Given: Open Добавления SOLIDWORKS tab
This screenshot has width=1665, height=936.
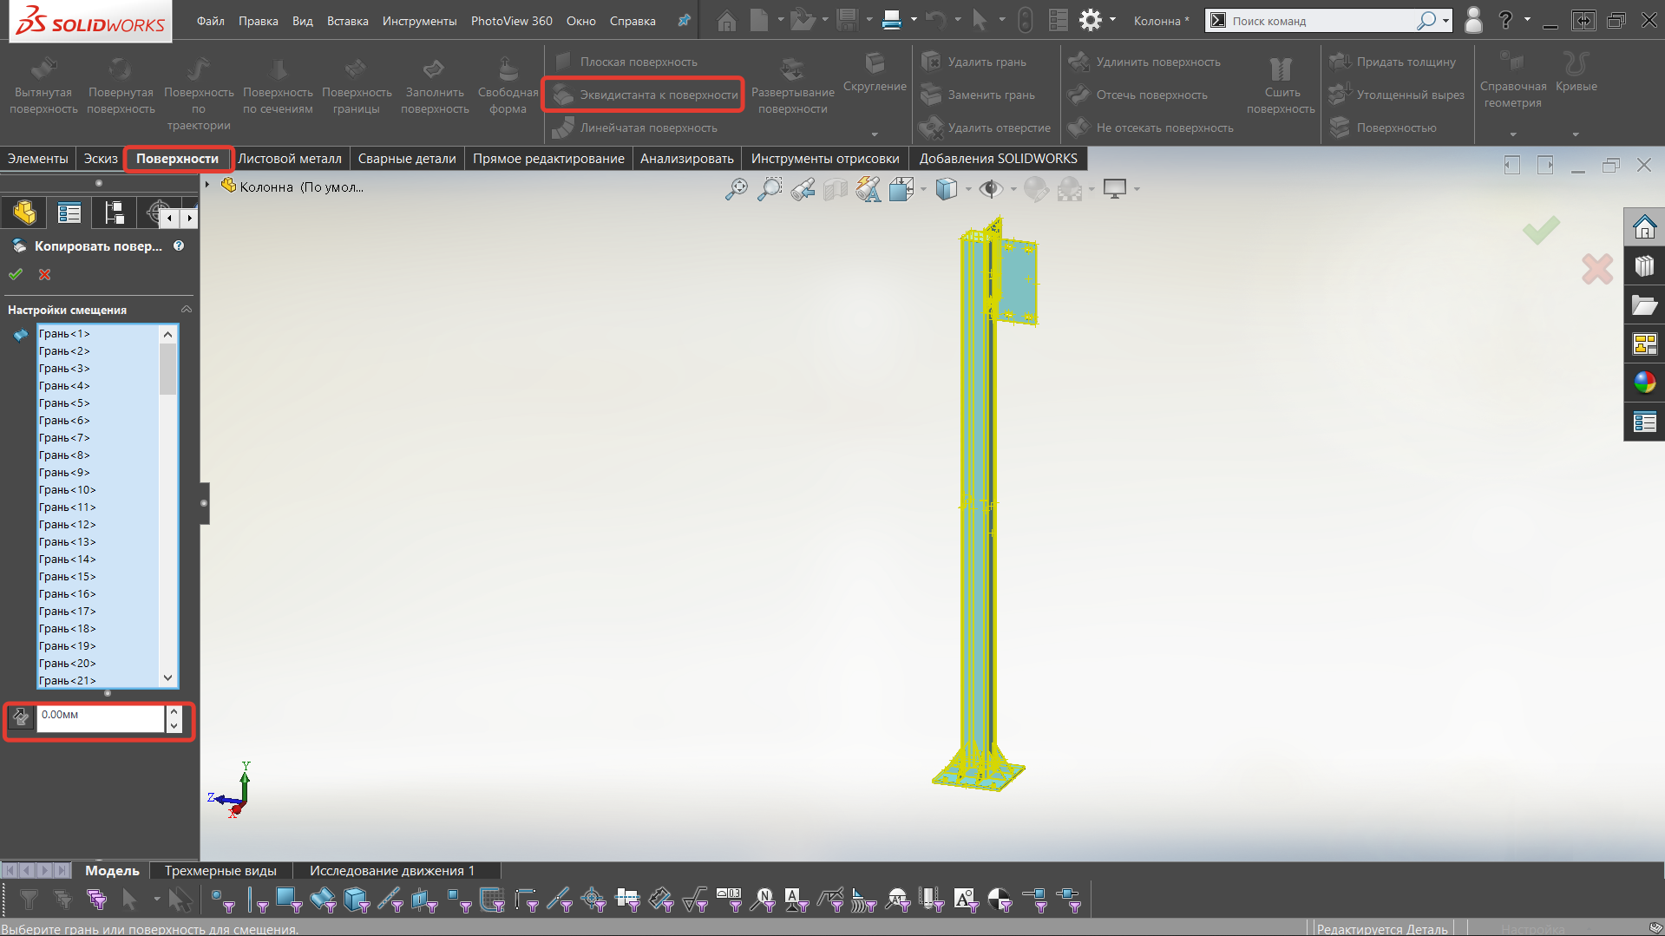Looking at the screenshot, I should pos(998,159).
